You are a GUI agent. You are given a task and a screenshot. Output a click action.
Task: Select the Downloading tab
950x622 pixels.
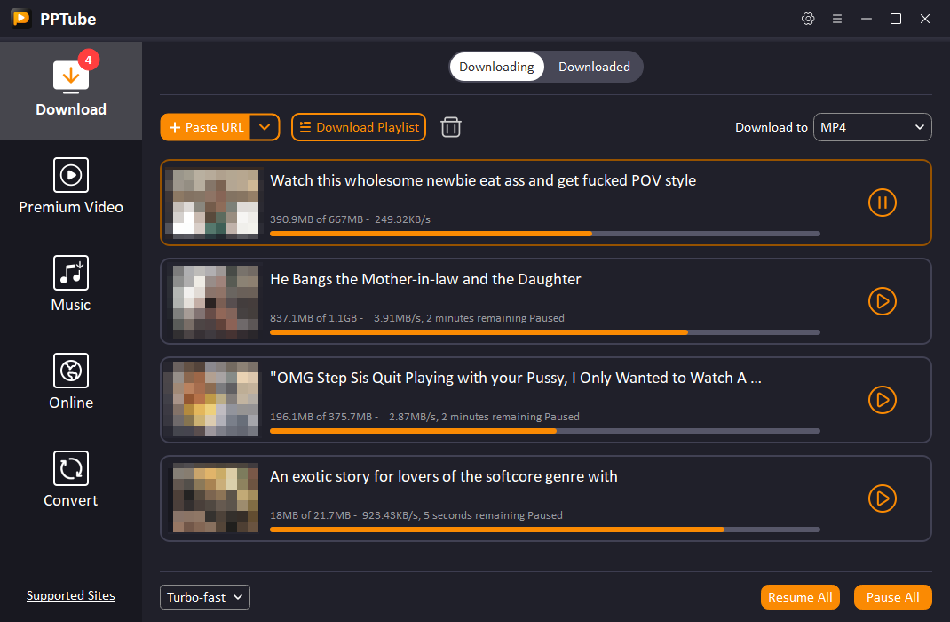coord(496,66)
